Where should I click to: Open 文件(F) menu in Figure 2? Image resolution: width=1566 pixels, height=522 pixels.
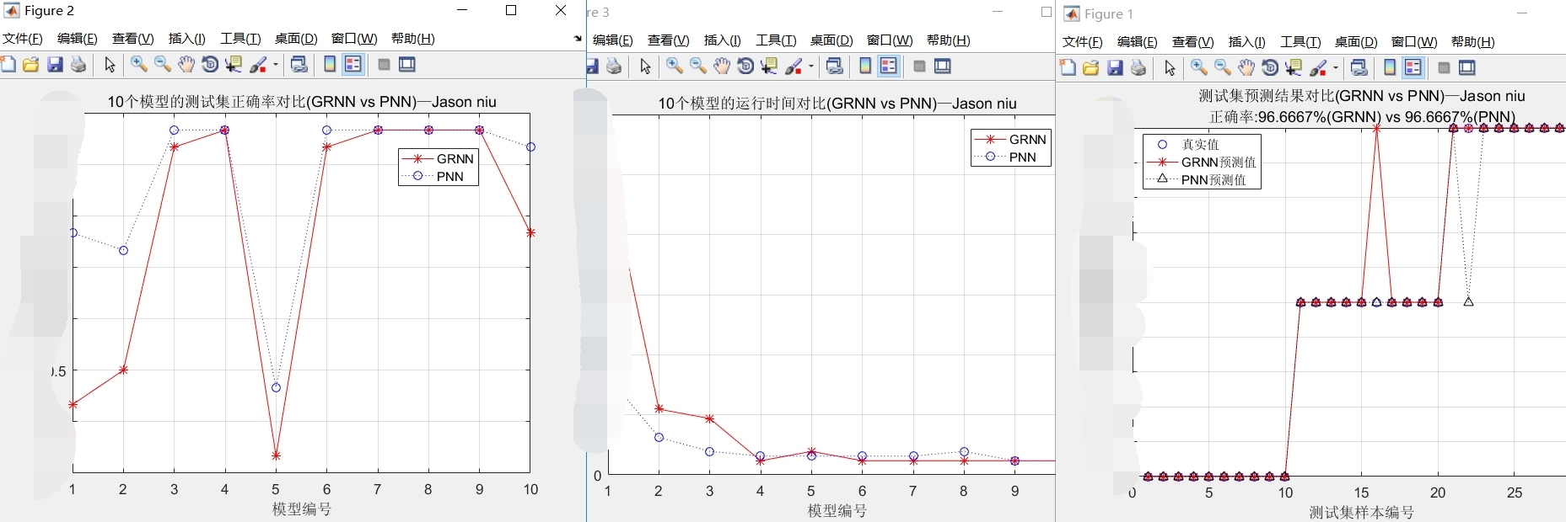pos(23,39)
